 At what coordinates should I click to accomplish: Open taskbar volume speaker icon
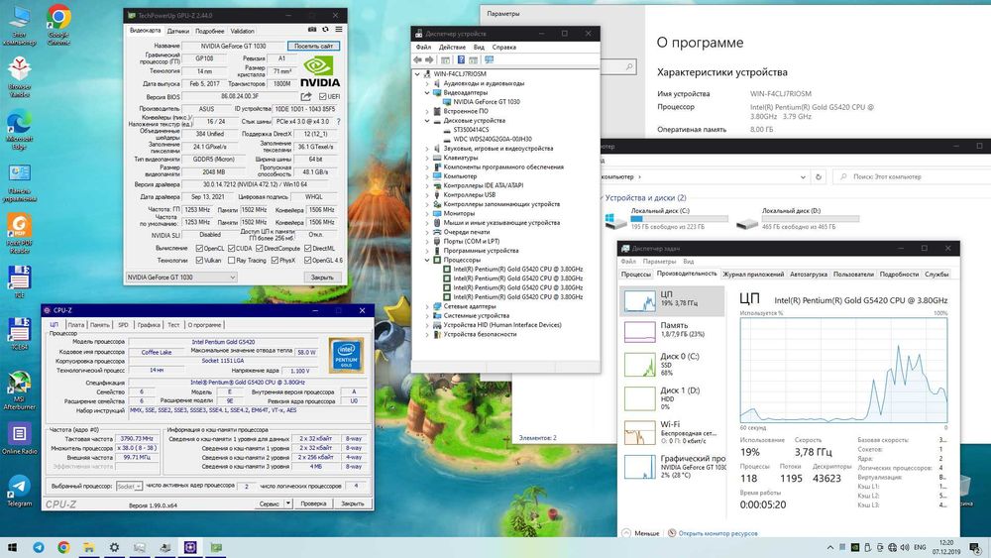point(905,547)
